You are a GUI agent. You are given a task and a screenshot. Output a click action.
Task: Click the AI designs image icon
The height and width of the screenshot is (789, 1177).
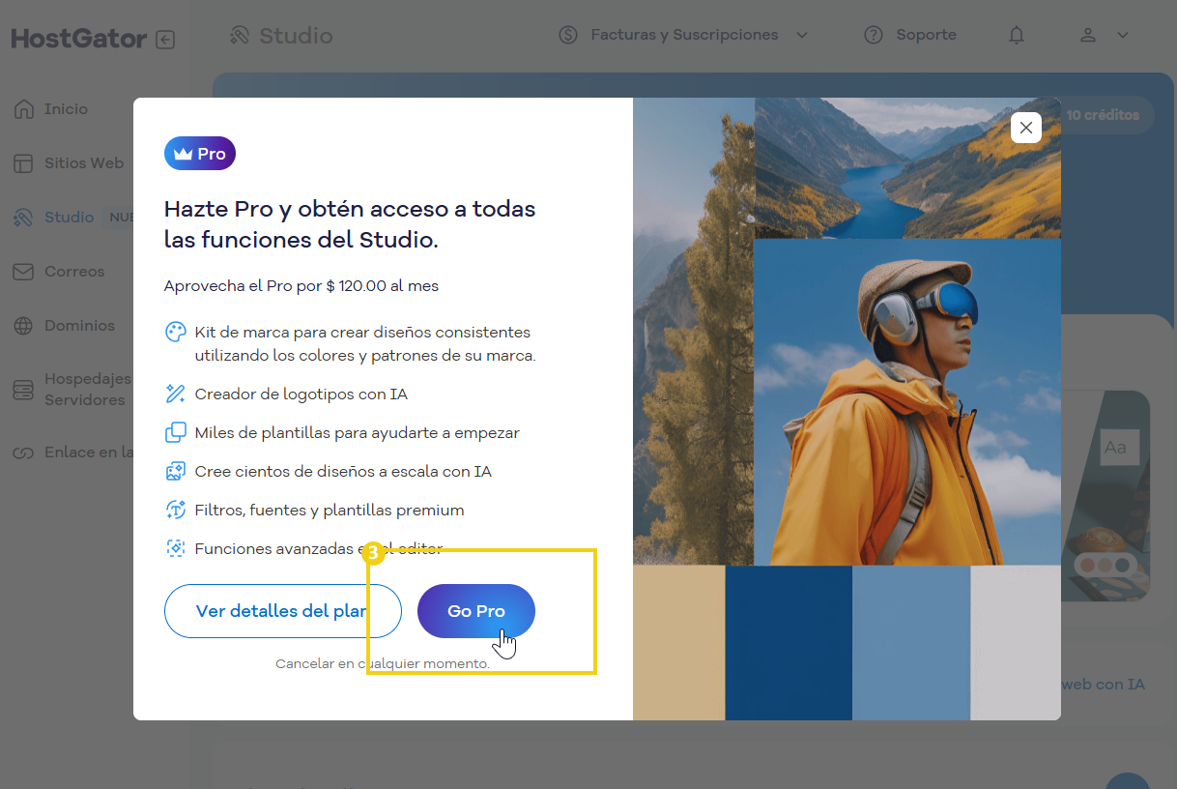pos(176,471)
